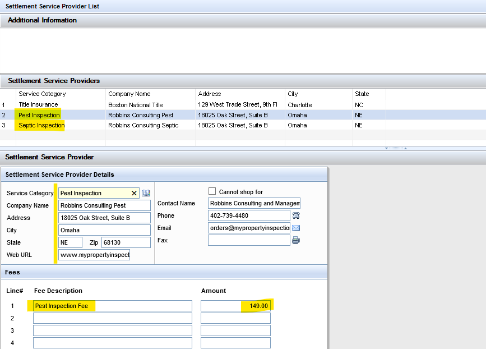Click the State column header

coord(362,94)
